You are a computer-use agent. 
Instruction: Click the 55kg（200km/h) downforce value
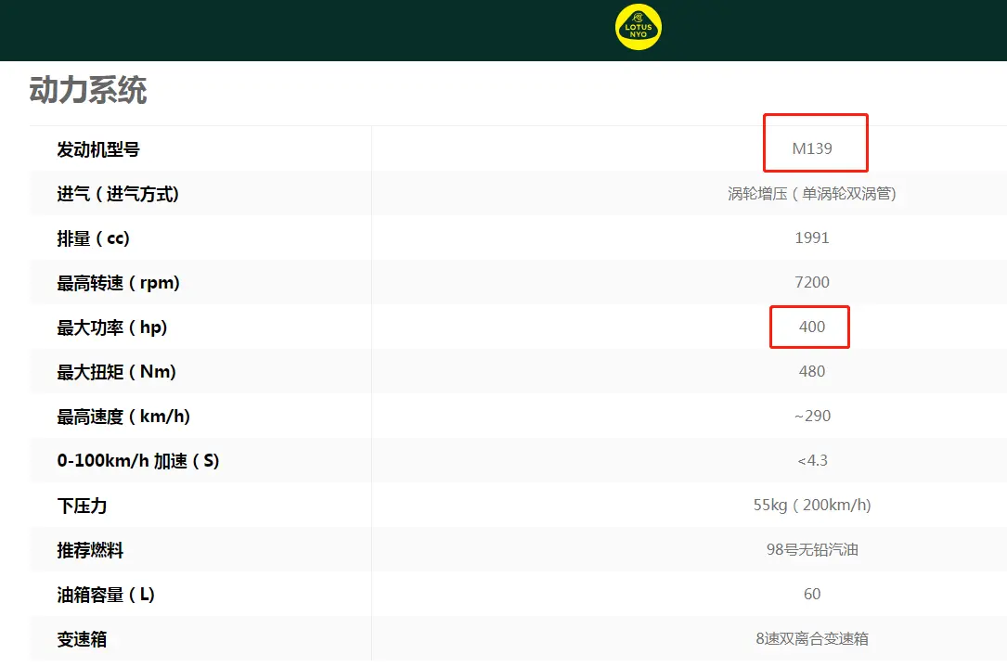[812, 506]
